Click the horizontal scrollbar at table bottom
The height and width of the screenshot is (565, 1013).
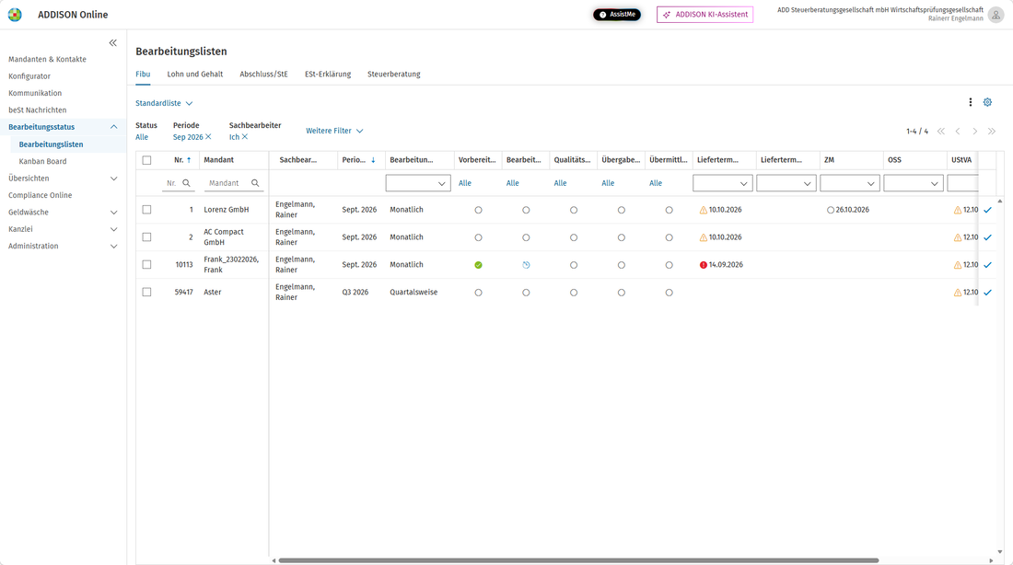[578, 560]
